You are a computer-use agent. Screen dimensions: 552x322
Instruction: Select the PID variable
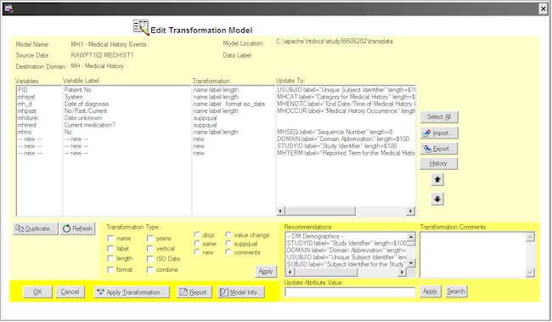(23, 90)
